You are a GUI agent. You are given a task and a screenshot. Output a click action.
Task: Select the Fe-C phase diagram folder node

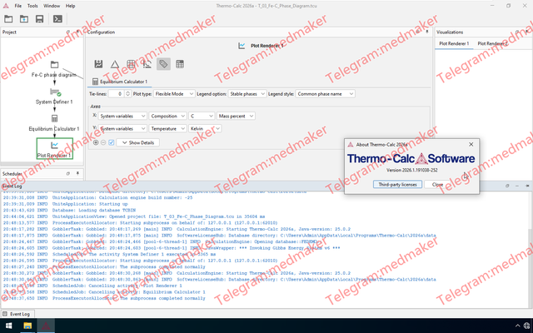[x=54, y=69]
